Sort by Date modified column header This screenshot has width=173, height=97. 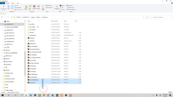[x=55, y=21]
